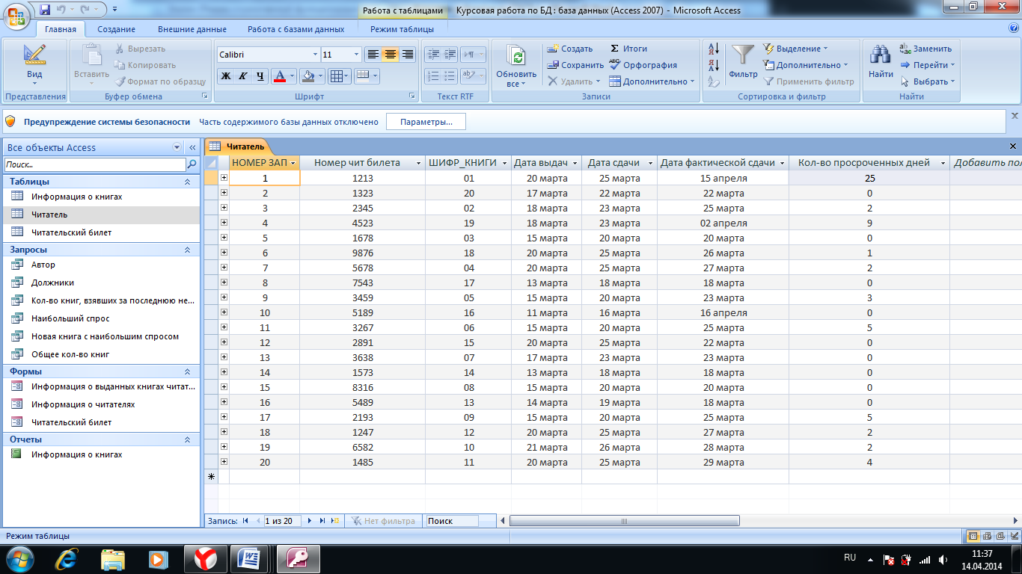Switch to the Создание ribbon tab
The height and width of the screenshot is (574, 1022).
tap(116, 29)
